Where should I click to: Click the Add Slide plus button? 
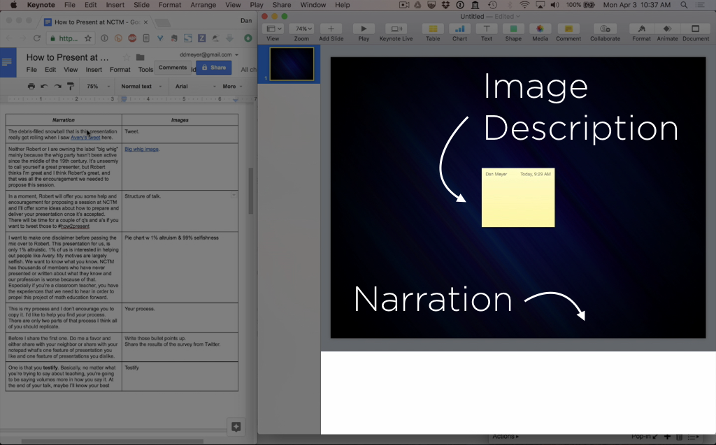coord(331,29)
